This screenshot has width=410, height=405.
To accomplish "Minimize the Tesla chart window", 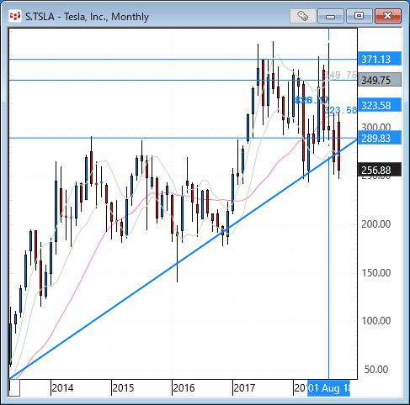I will 331,16.
